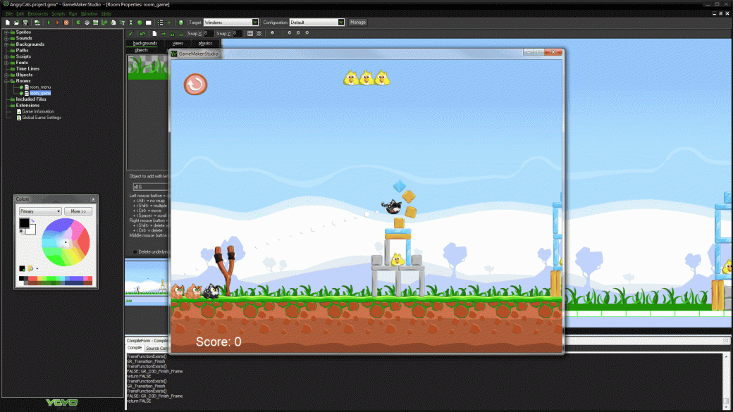This screenshot has height=412, width=733.
Task: Open the Window menu
Action: [90, 14]
